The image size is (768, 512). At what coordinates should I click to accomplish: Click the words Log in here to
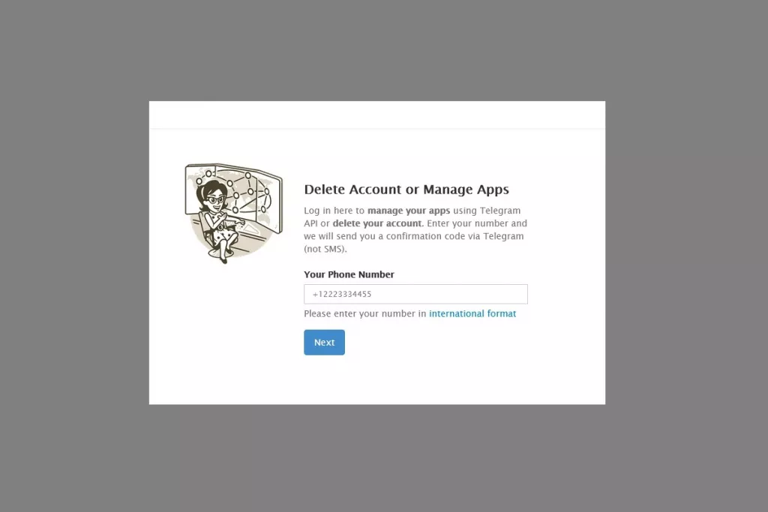coord(334,211)
